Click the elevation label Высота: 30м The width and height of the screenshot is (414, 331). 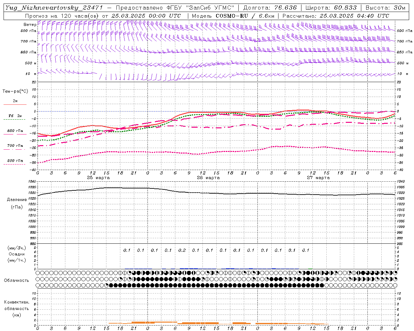pyautogui.click(x=385, y=8)
